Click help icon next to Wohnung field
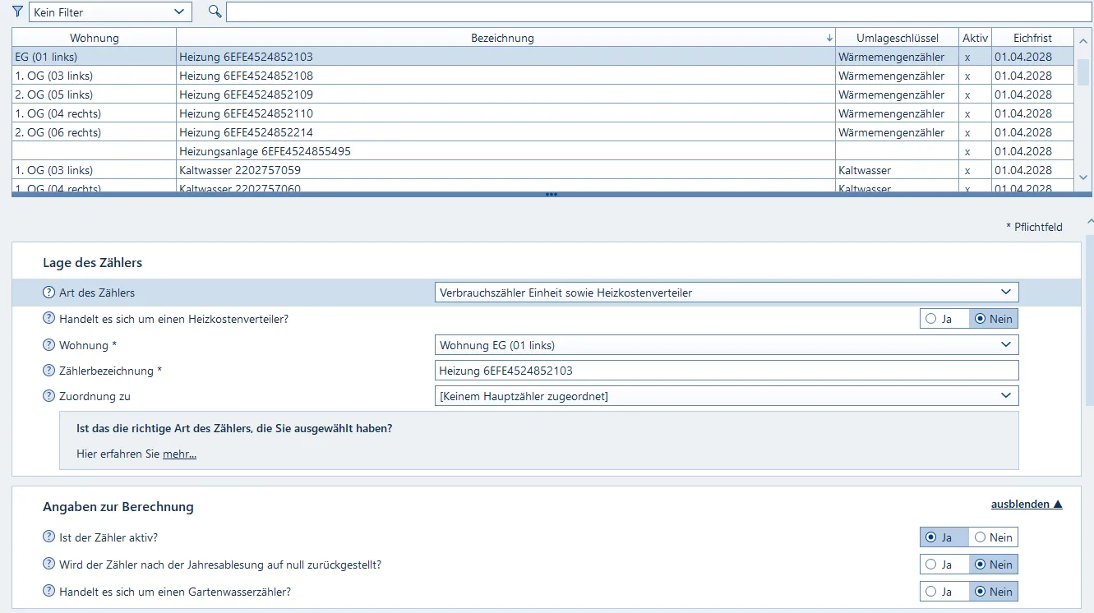Image resolution: width=1094 pixels, height=613 pixels. tap(48, 345)
